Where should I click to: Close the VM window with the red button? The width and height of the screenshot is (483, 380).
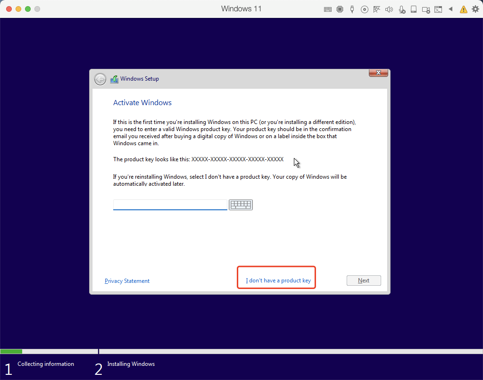point(9,9)
